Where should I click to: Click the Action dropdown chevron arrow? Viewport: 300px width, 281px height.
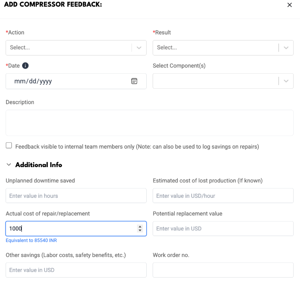click(139, 48)
